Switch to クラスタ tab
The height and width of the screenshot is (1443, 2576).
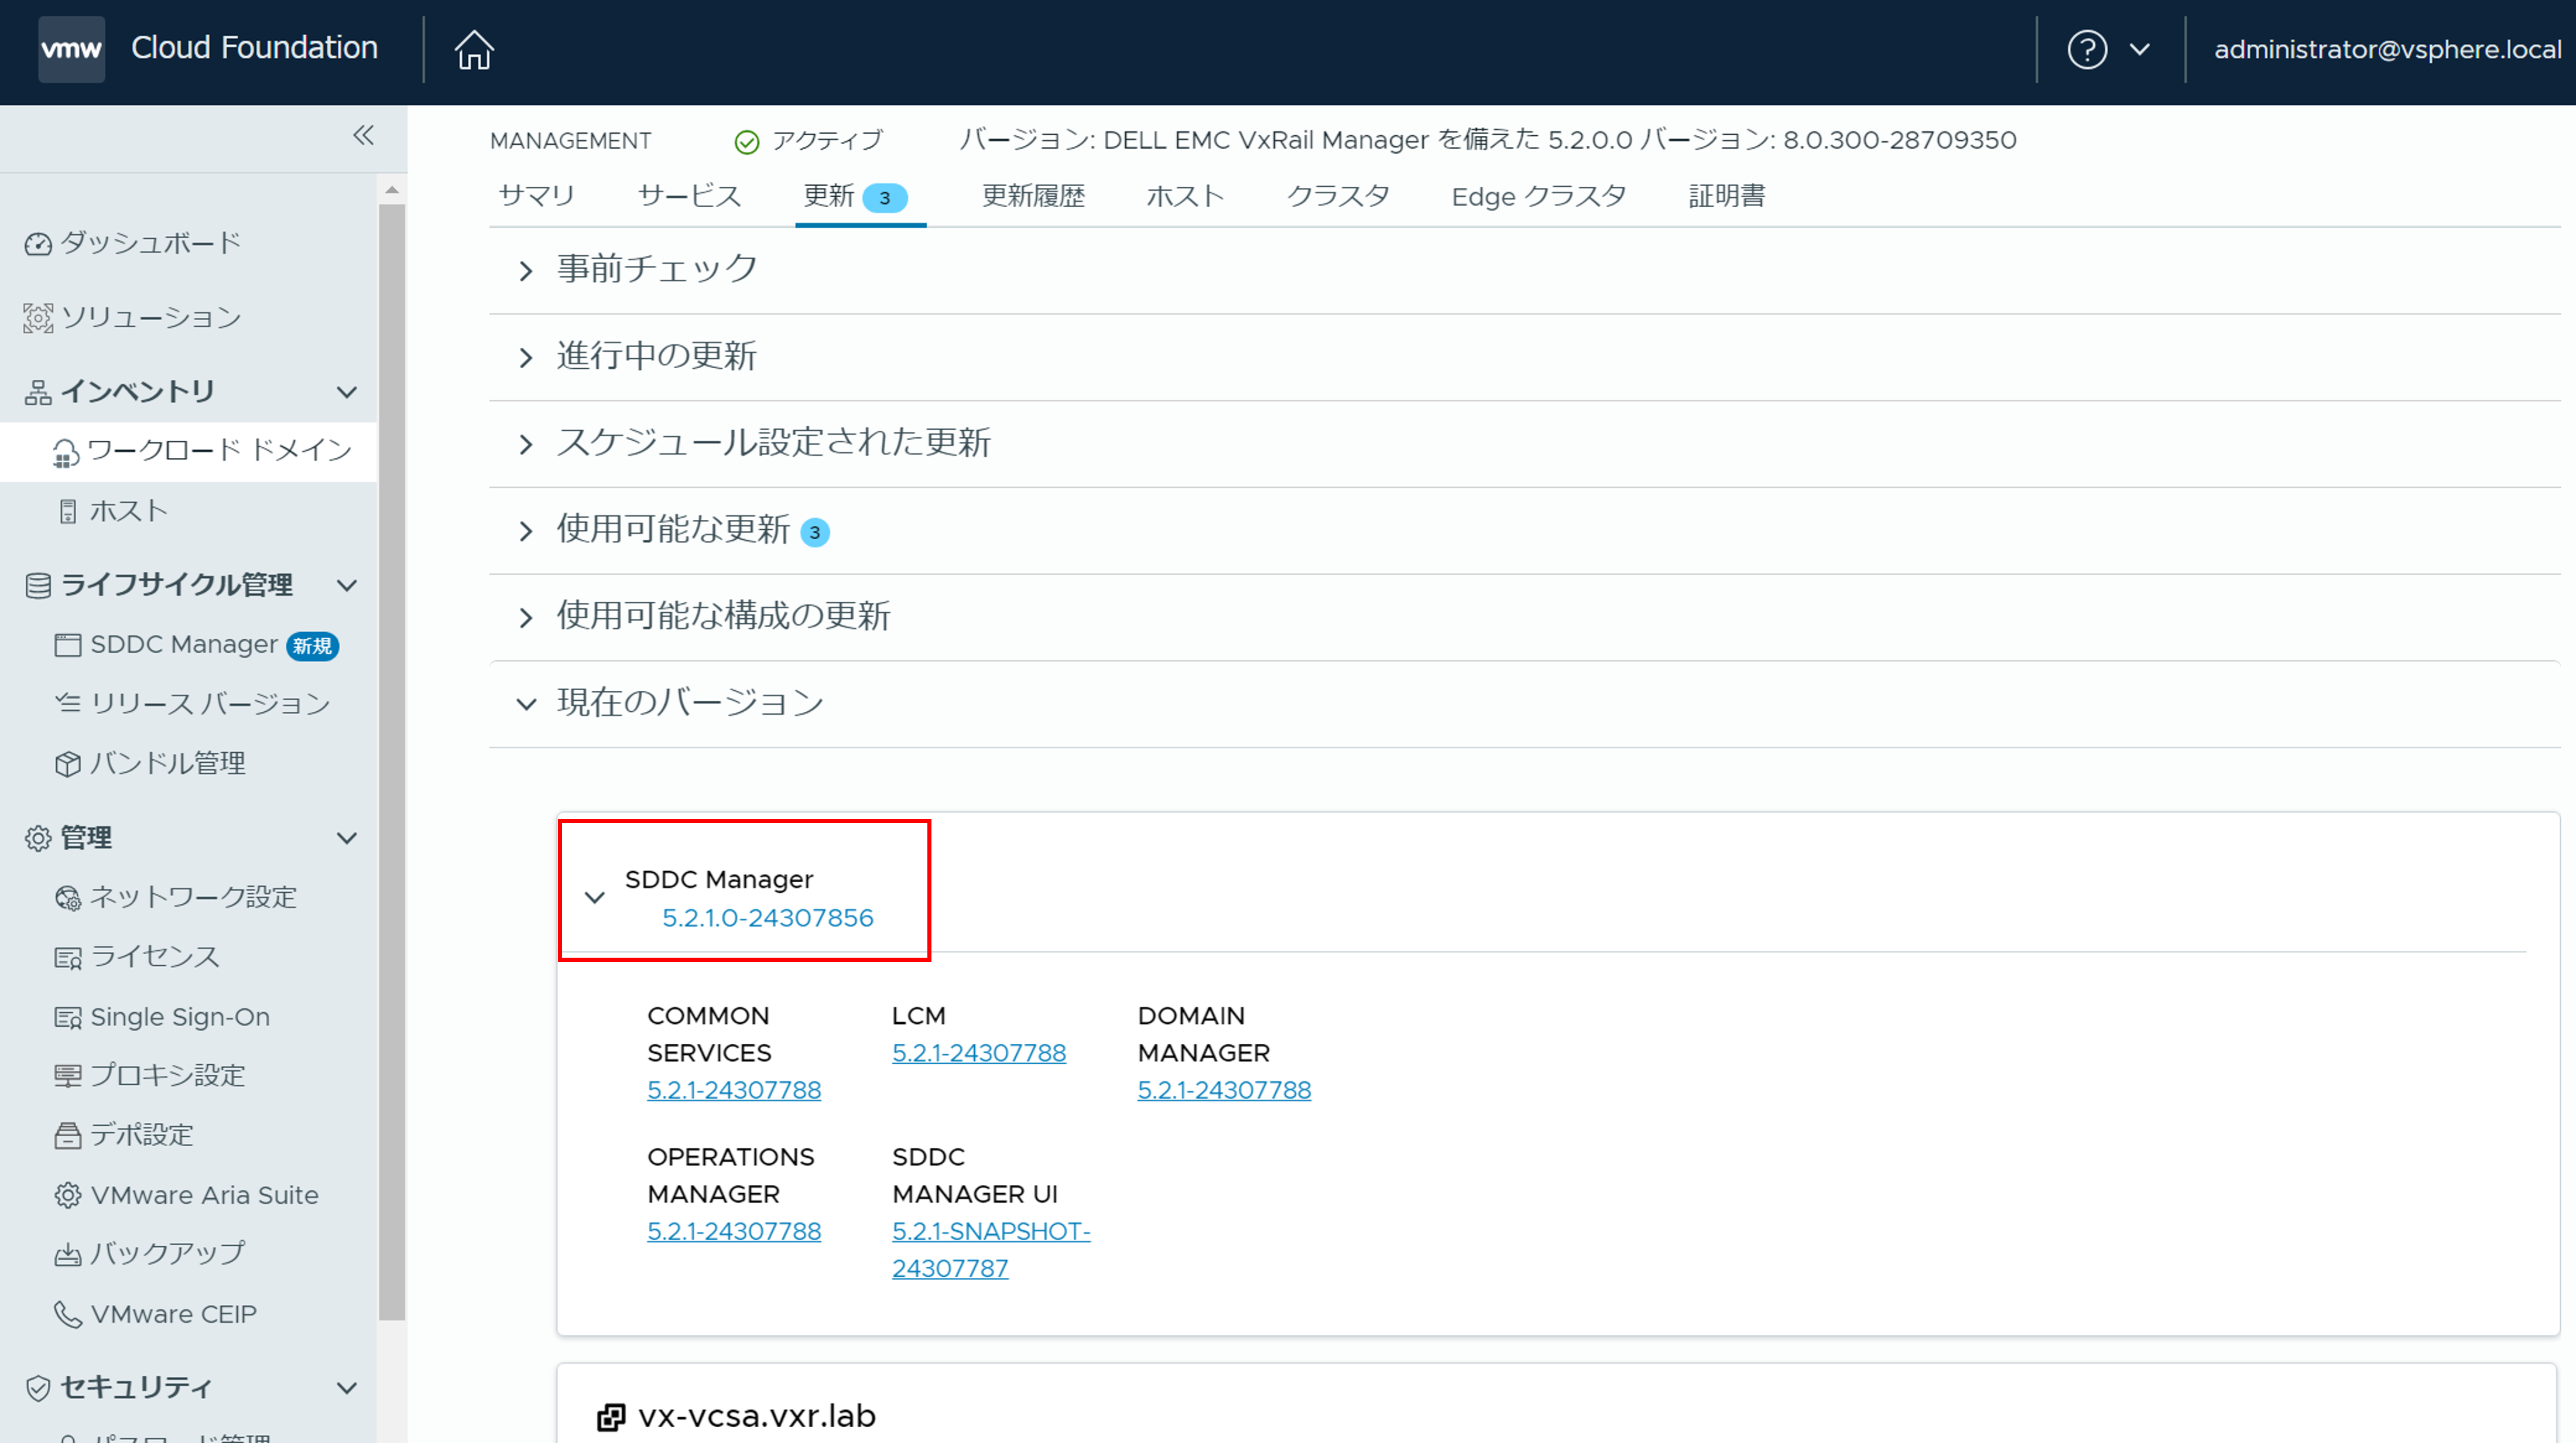coord(1338,196)
